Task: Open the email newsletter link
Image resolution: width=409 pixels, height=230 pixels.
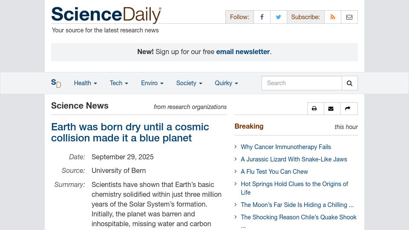Action: pyautogui.click(x=243, y=52)
